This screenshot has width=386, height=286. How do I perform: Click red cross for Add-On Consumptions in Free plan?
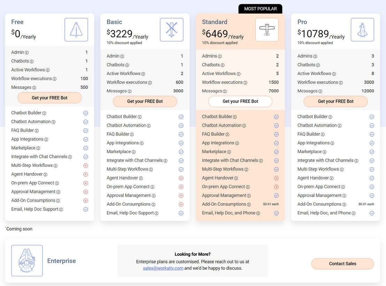pyautogui.click(x=86, y=201)
